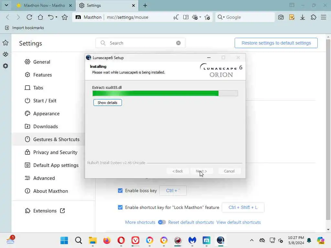
Task: Take a screenshot with the camera icon
Action: click(281, 17)
